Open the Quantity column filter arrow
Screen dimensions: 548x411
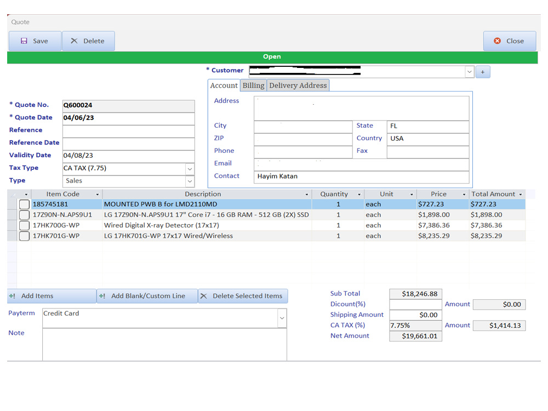(359, 195)
